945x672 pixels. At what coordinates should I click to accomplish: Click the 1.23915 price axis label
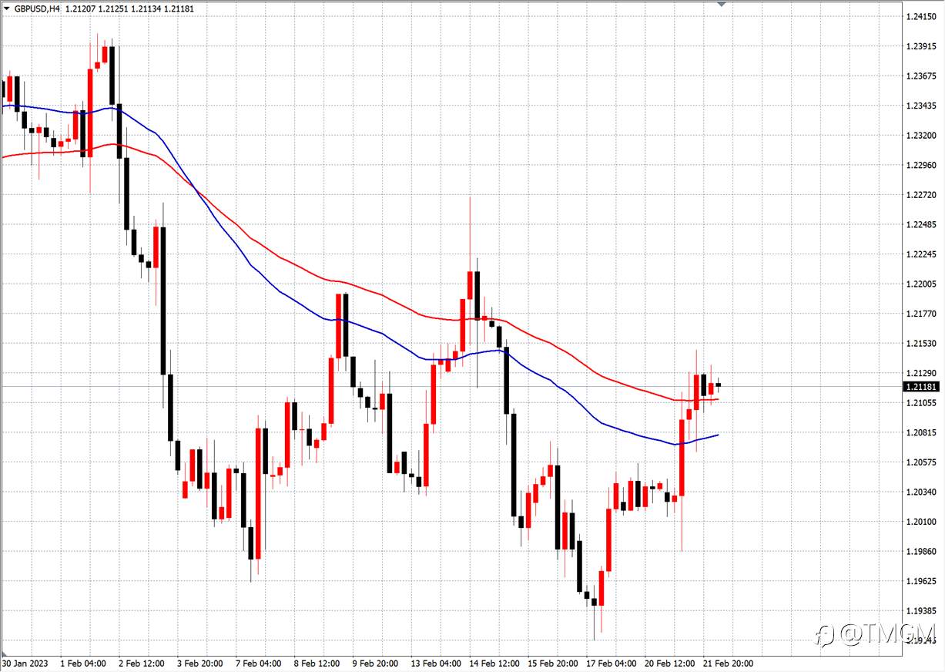[921, 46]
